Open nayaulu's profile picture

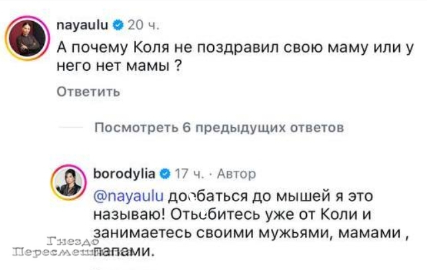coord(26,40)
